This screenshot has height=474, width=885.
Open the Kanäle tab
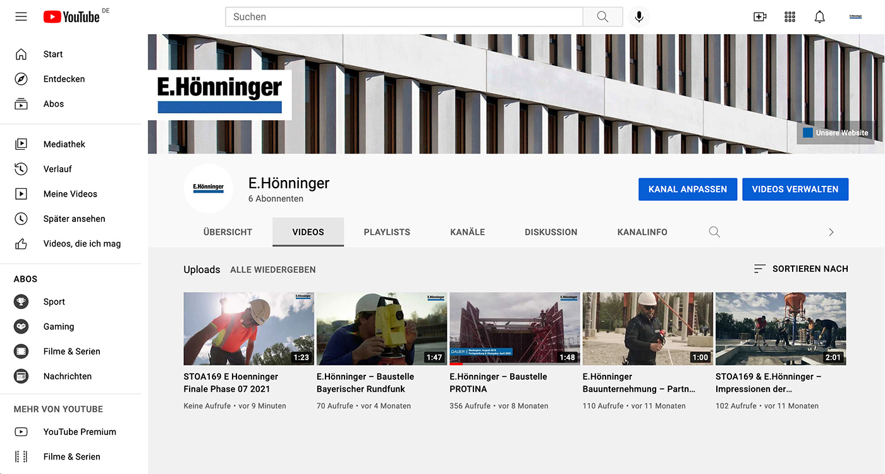pos(468,232)
